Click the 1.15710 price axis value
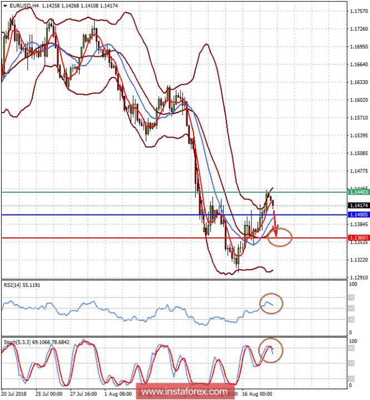This screenshot has width=370, height=400. (359, 118)
